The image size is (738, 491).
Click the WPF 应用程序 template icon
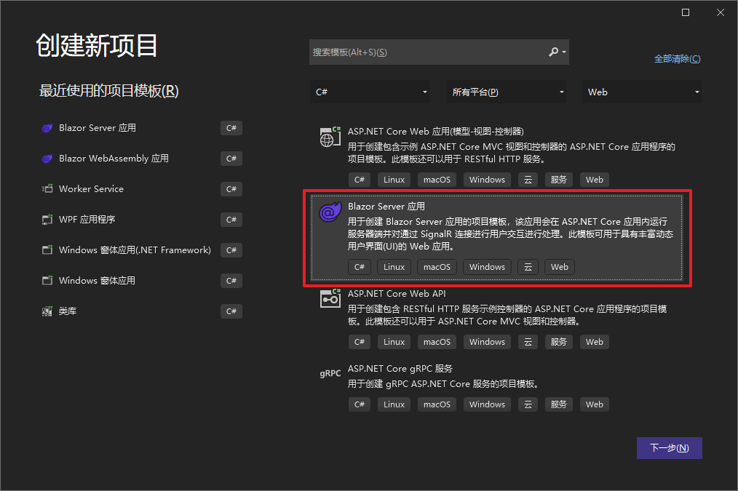[x=47, y=220]
